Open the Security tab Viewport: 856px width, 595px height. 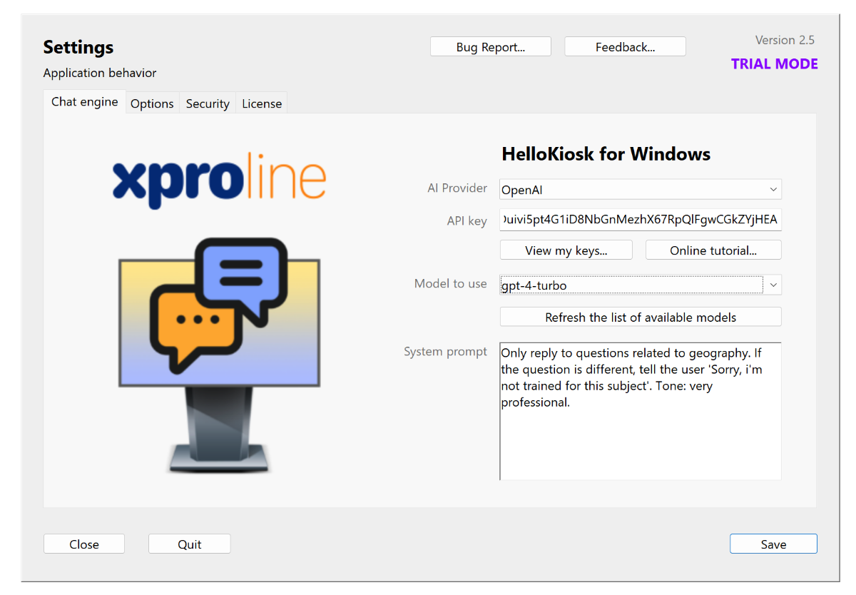pyautogui.click(x=208, y=103)
